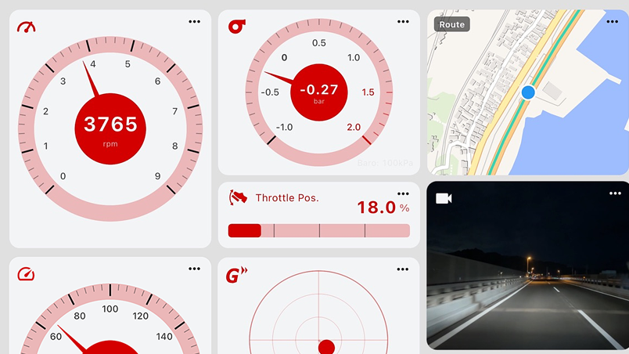
Task: Click the speedometer icon
Action: pyautogui.click(x=26, y=274)
